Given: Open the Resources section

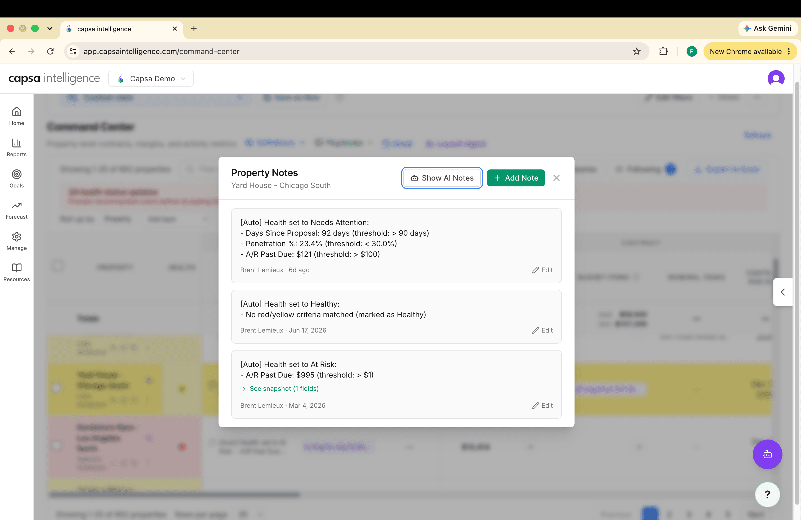Looking at the screenshot, I should click(16, 272).
